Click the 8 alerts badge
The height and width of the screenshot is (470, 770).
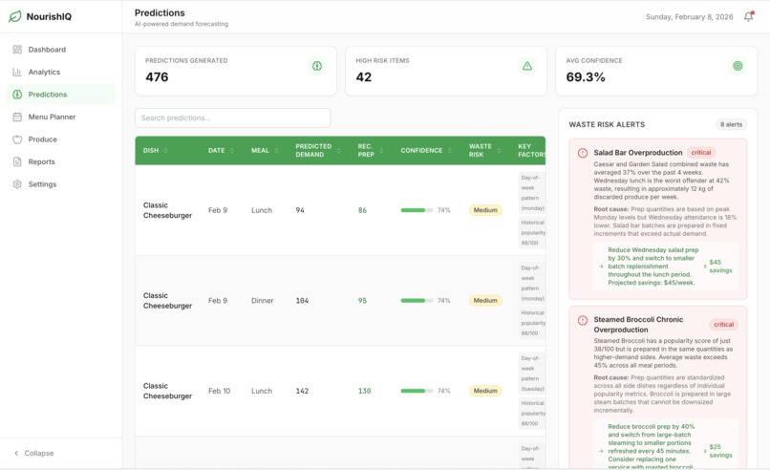tap(731, 124)
